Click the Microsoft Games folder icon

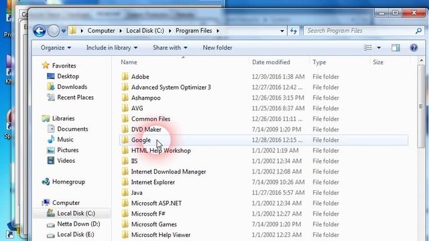125,224
